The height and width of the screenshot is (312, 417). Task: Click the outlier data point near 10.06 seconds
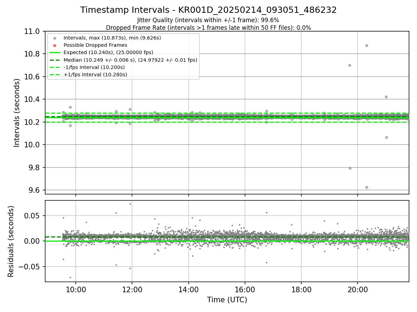point(386,137)
